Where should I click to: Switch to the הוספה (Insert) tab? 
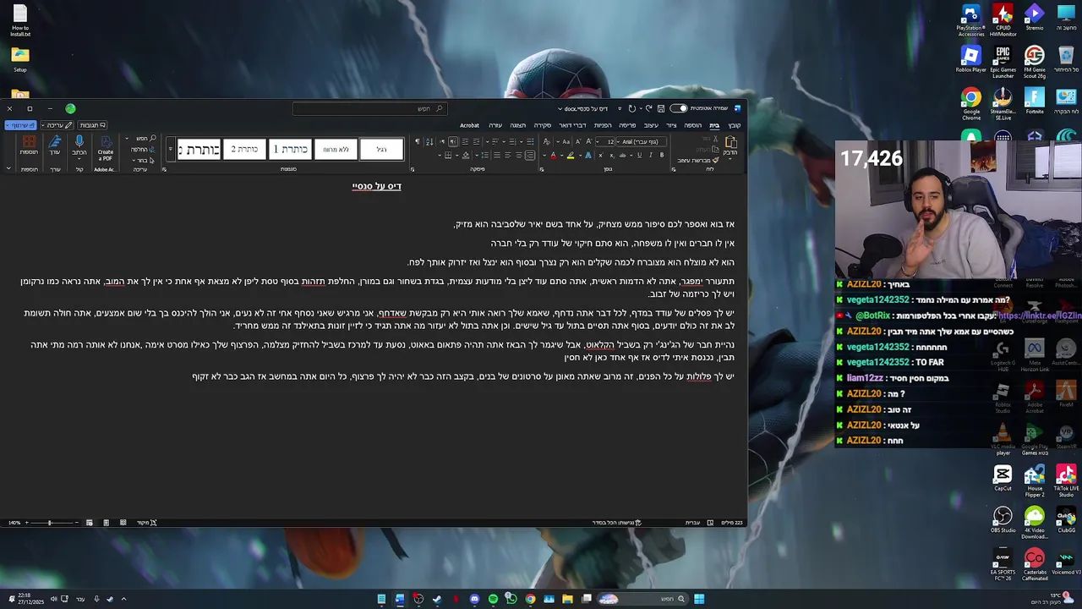pos(693,125)
